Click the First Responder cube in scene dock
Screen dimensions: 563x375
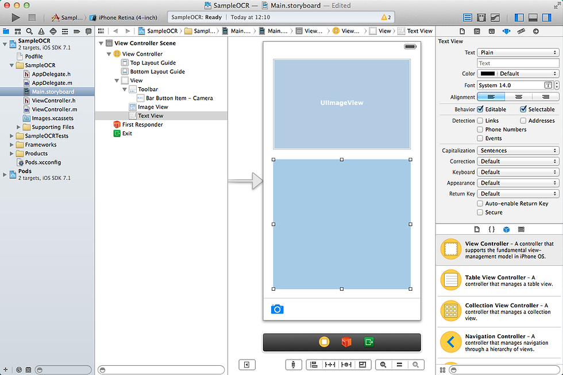346,342
